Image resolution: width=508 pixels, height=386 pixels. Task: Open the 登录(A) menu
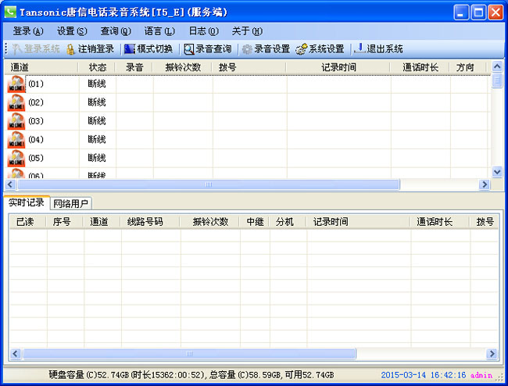28,31
